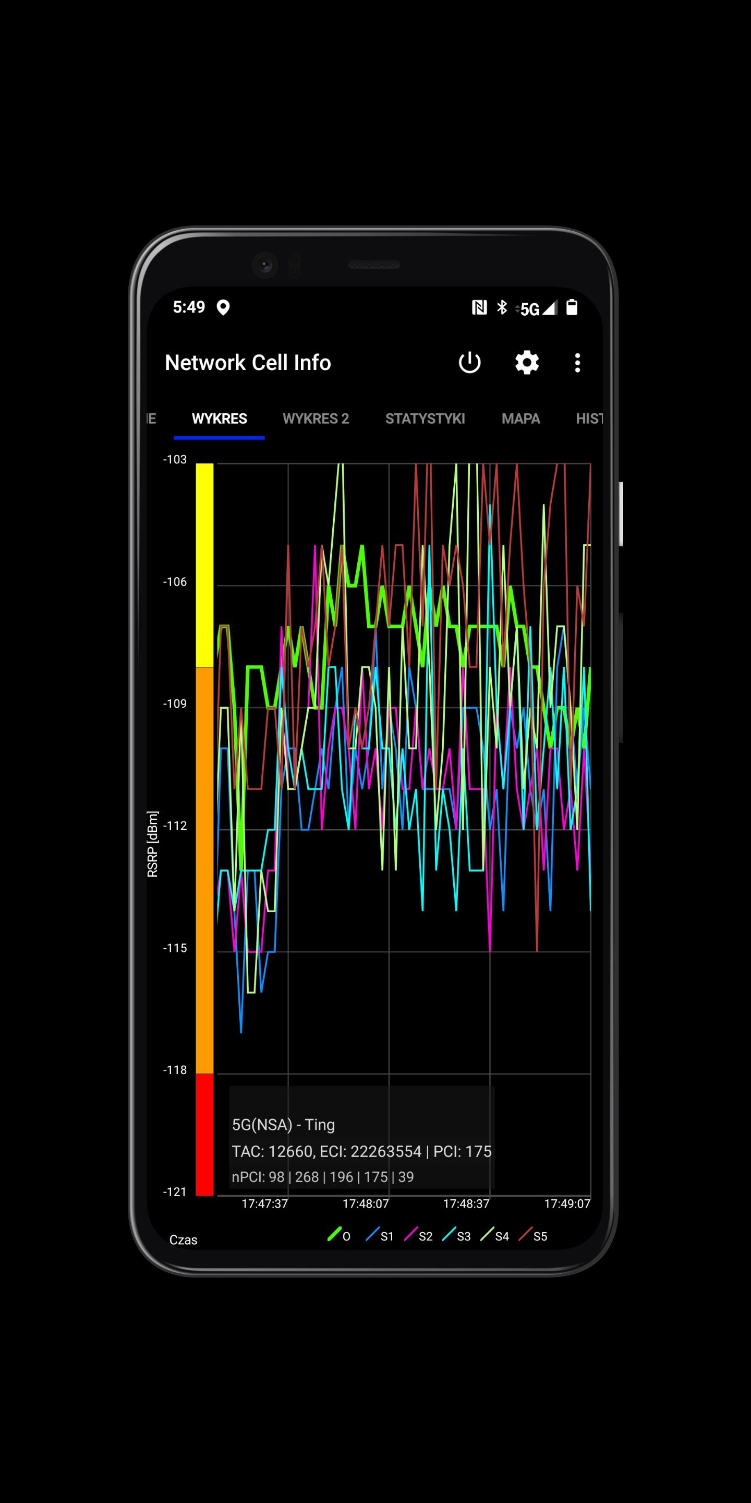Tap the 17:47:37 time axis label
This screenshot has width=751, height=1503.
pos(265,1203)
